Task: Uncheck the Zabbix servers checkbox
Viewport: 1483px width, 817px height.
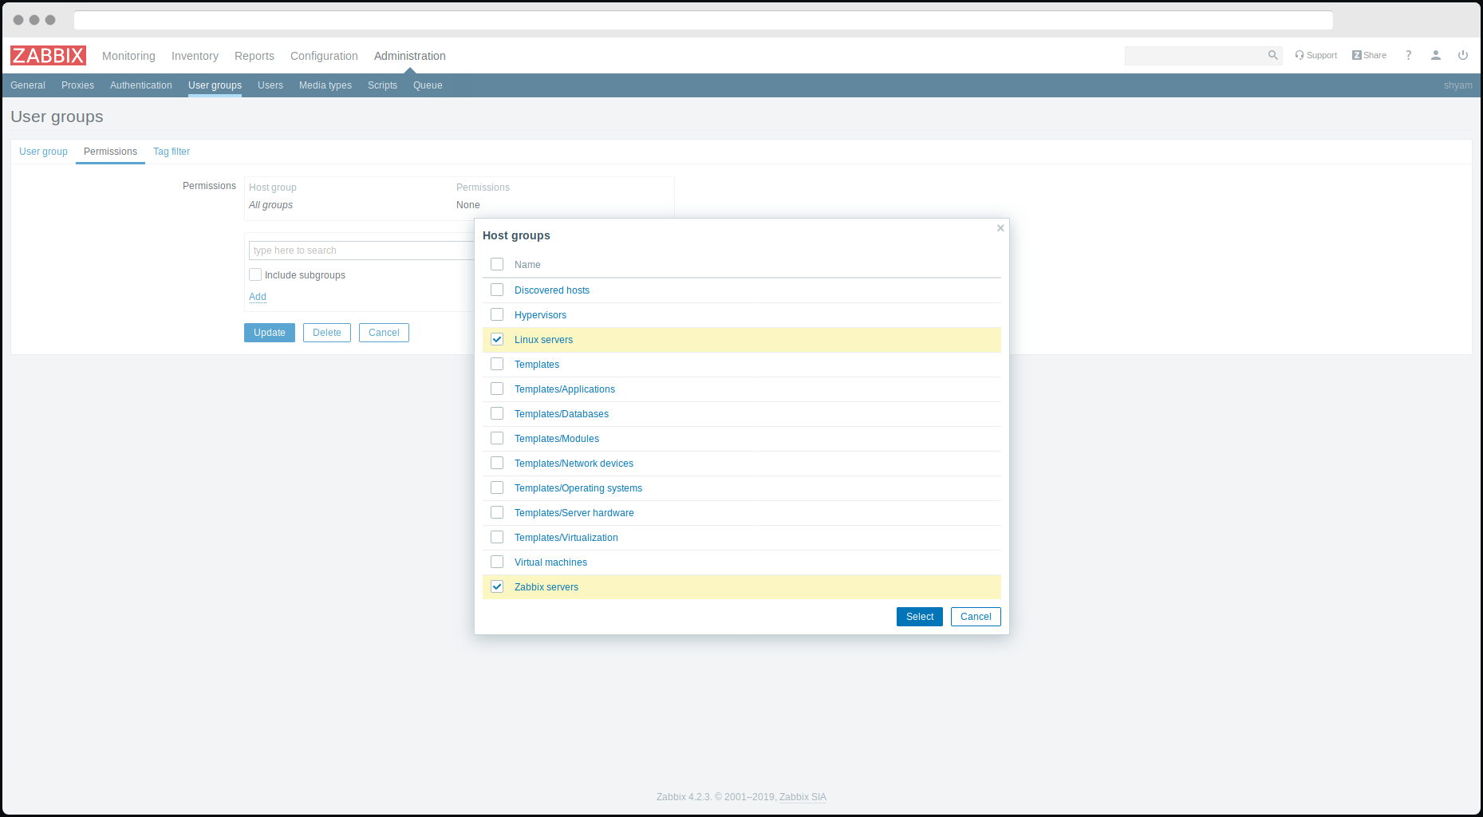Action: tap(497, 586)
